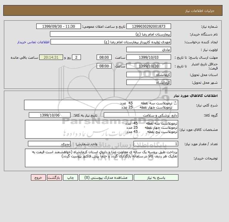The height and width of the screenshot is (222, 229).
Task: Click the quantity field showing 1
Action: click(x=156, y=144)
